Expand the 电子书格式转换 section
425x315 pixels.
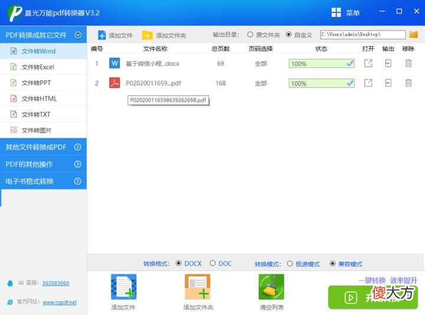click(78, 181)
